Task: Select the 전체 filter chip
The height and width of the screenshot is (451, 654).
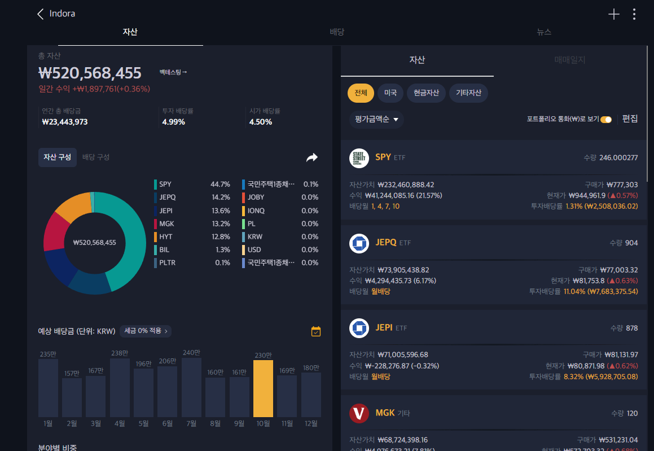Action: pos(361,93)
